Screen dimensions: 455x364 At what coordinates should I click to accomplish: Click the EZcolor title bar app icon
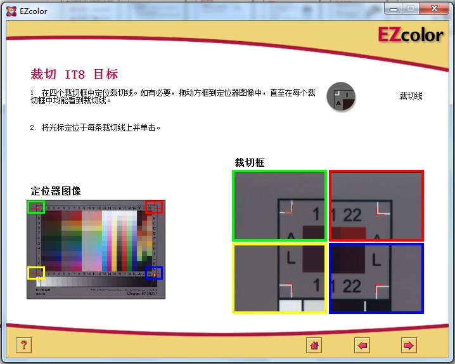coord(11,11)
